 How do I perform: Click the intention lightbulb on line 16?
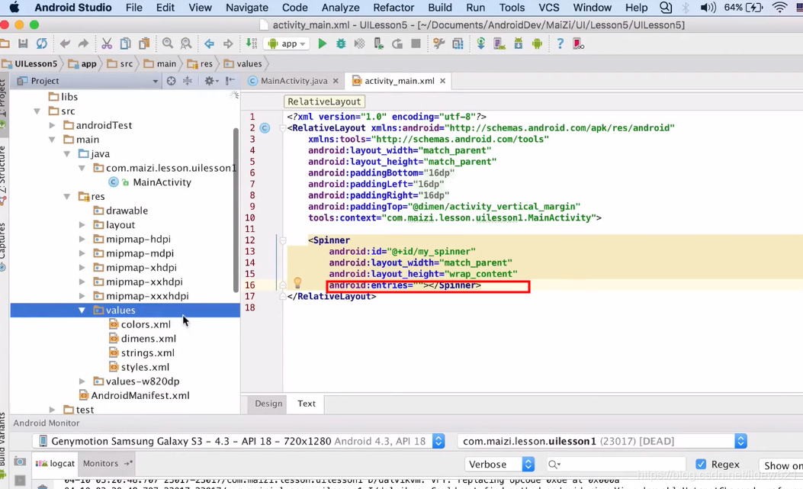pos(297,282)
